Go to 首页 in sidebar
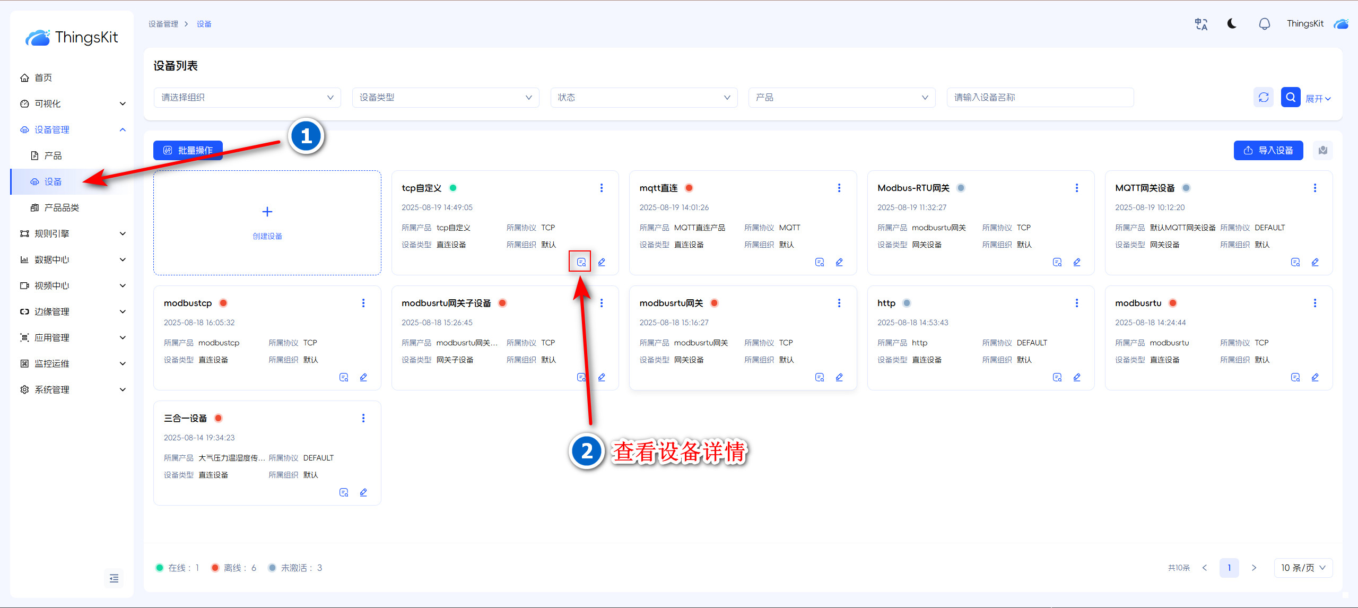 43,77
